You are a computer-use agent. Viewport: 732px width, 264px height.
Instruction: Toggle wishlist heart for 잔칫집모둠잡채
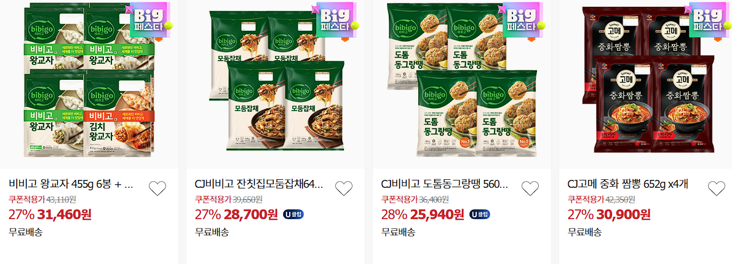[x=344, y=188]
